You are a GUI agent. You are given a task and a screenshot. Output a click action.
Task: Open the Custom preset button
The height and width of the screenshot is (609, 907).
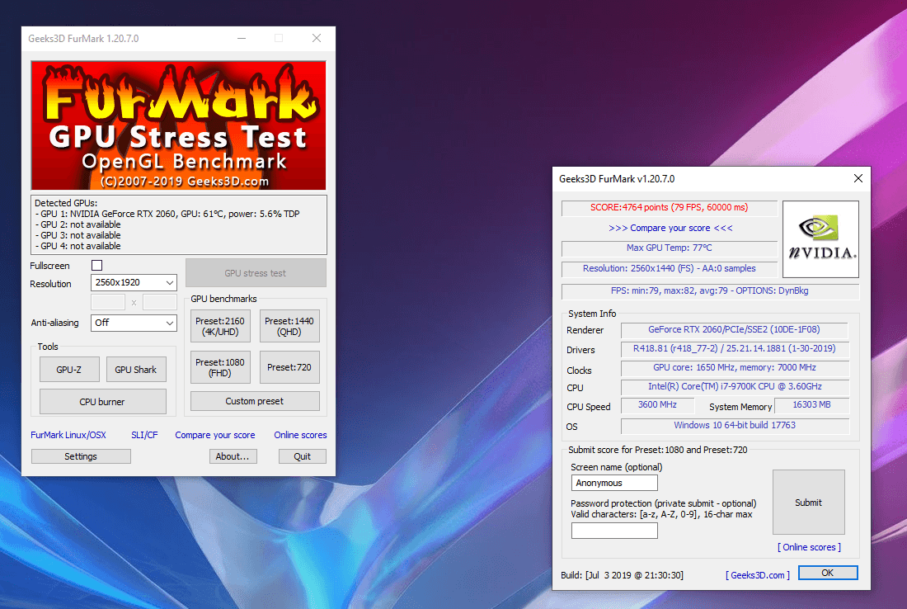pos(255,401)
